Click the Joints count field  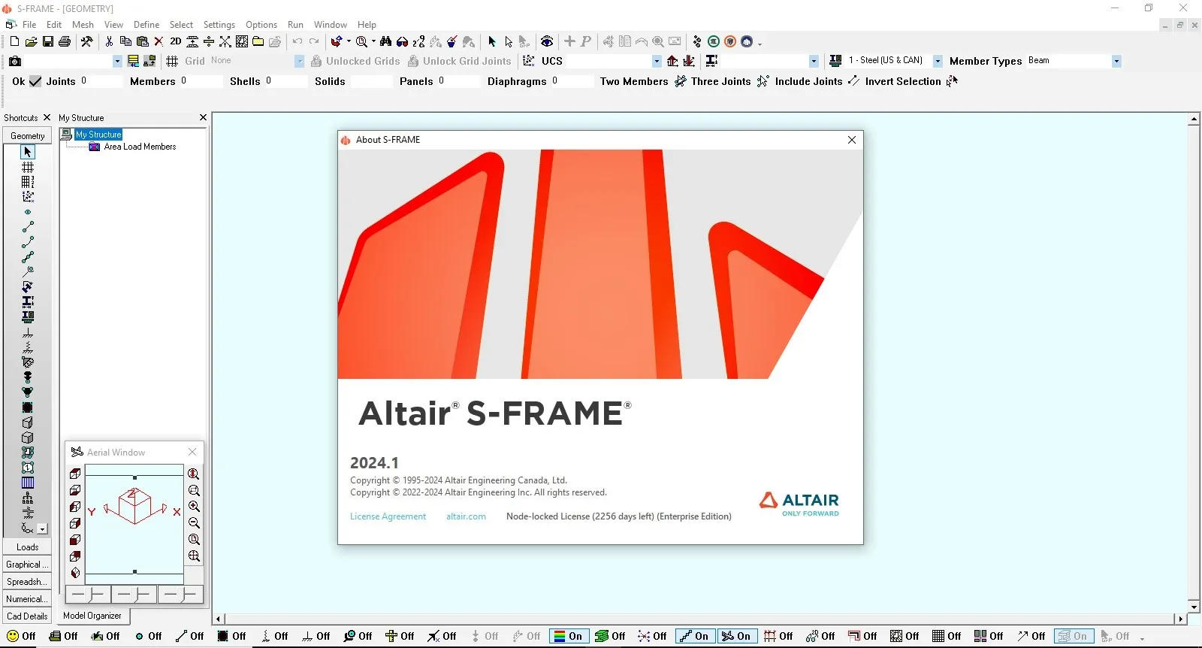pyautogui.click(x=100, y=81)
